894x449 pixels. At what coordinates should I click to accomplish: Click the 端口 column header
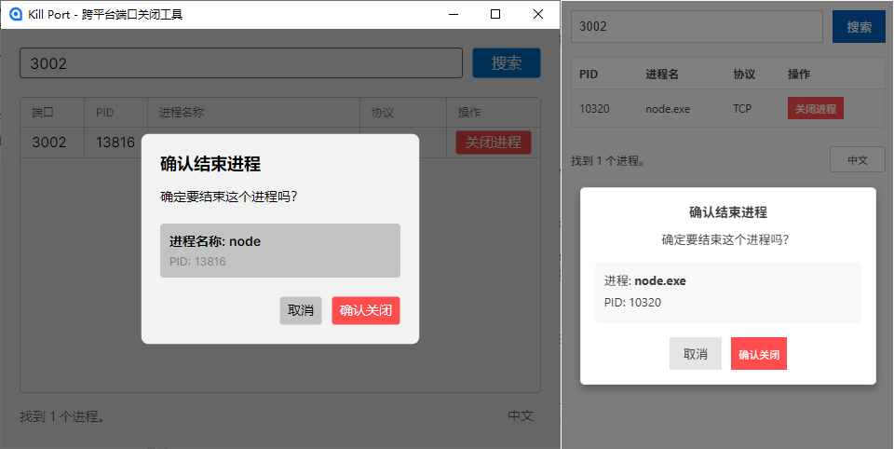43,113
